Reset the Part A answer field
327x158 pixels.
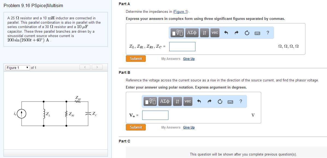click(247, 33)
